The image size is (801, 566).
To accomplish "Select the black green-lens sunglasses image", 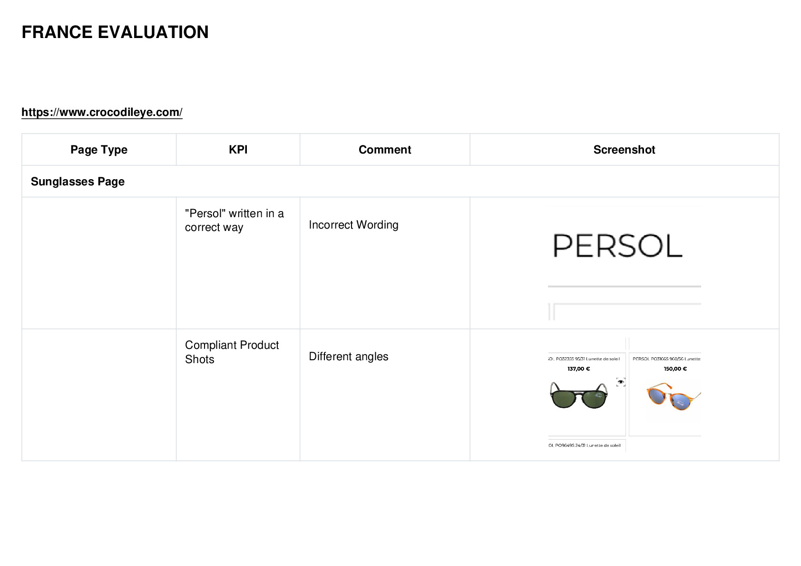I will coord(579,395).
